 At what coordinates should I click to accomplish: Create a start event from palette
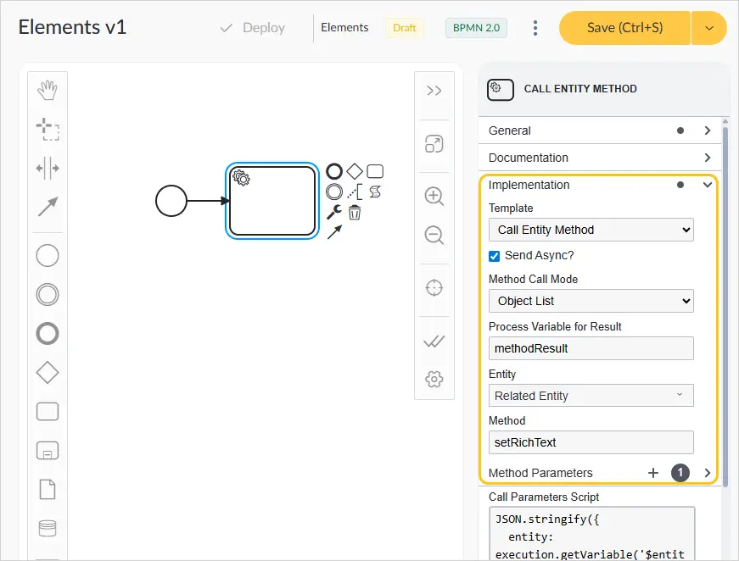48,256
